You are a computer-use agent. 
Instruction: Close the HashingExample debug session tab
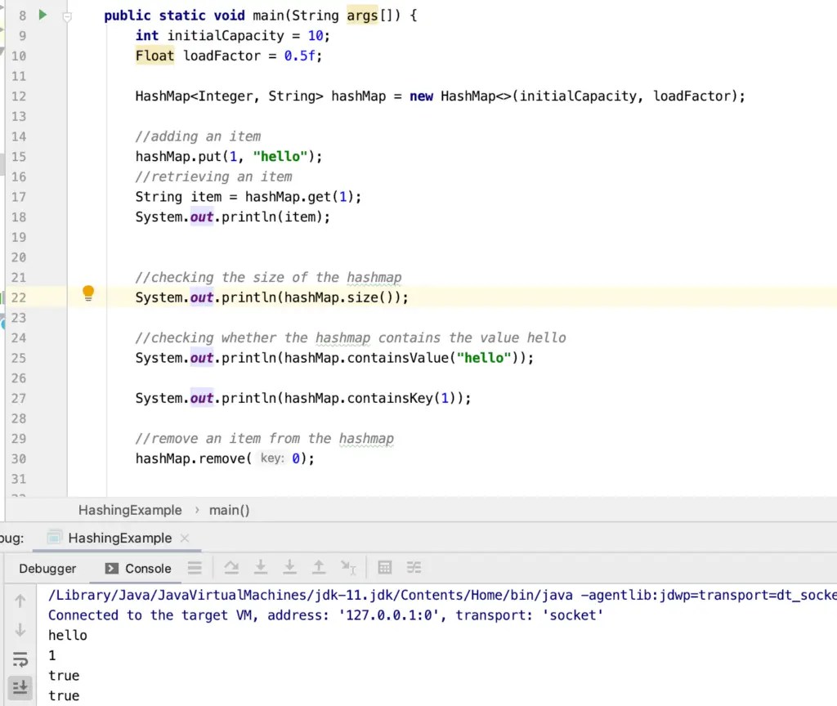pos(185,538)
